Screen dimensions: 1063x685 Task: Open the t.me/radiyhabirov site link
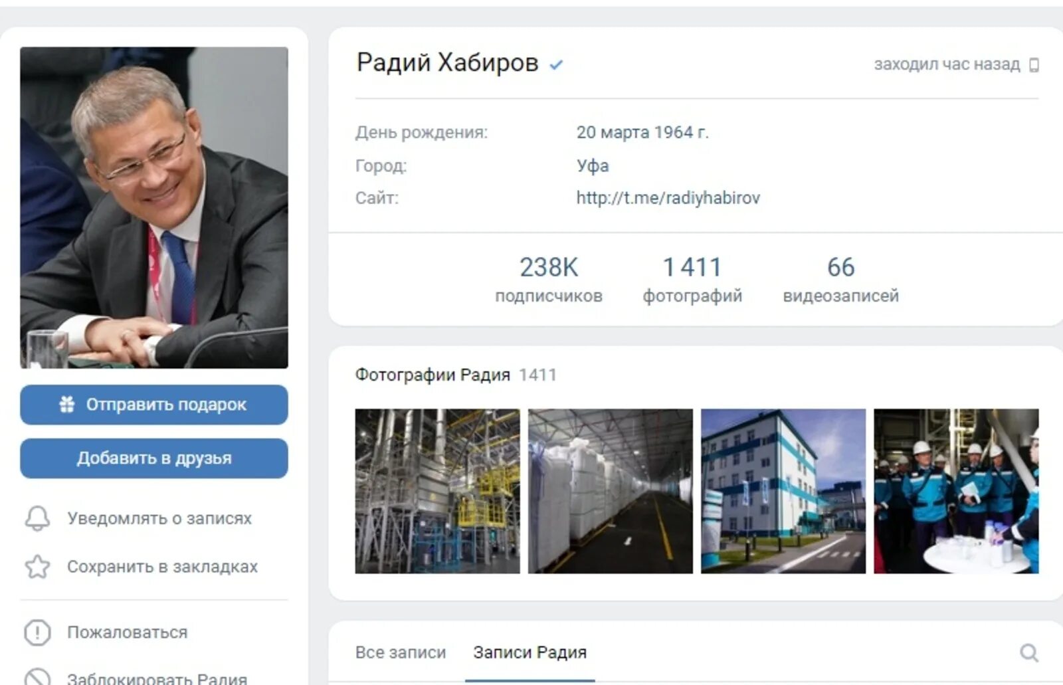point(668,198)
